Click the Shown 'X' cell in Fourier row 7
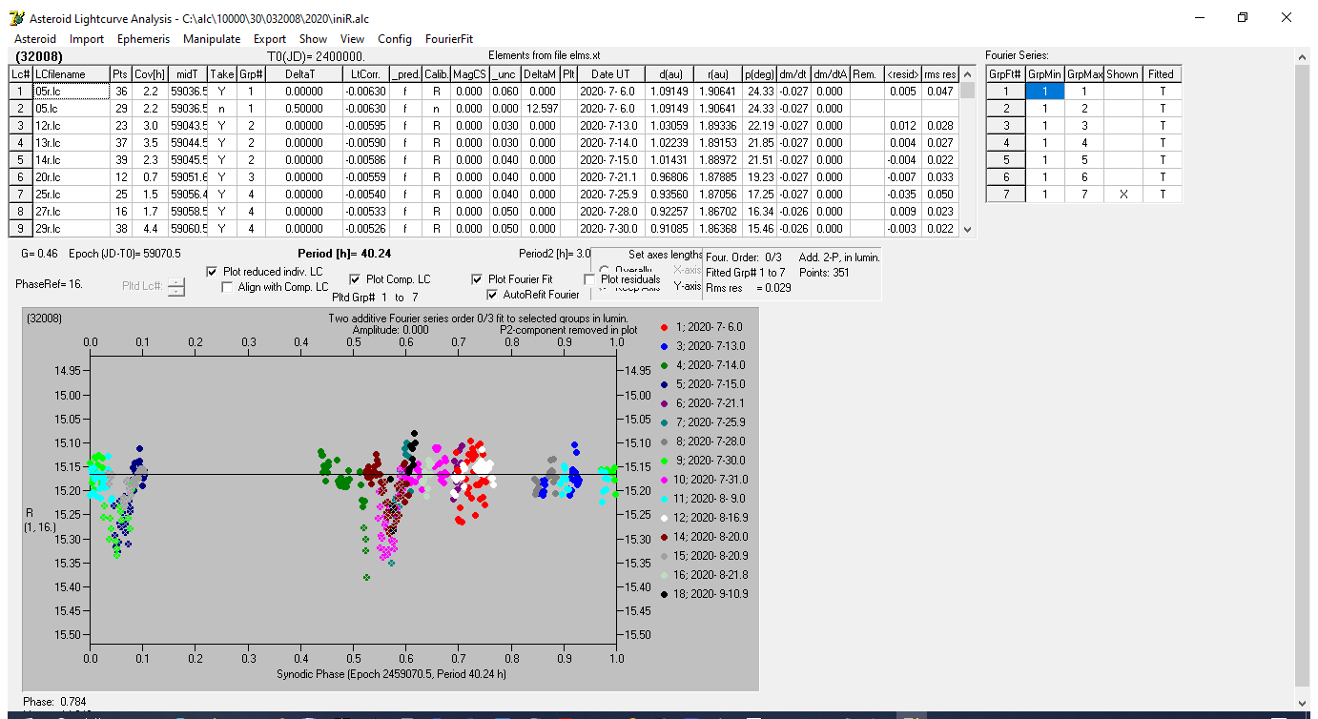 point(1122,195)
